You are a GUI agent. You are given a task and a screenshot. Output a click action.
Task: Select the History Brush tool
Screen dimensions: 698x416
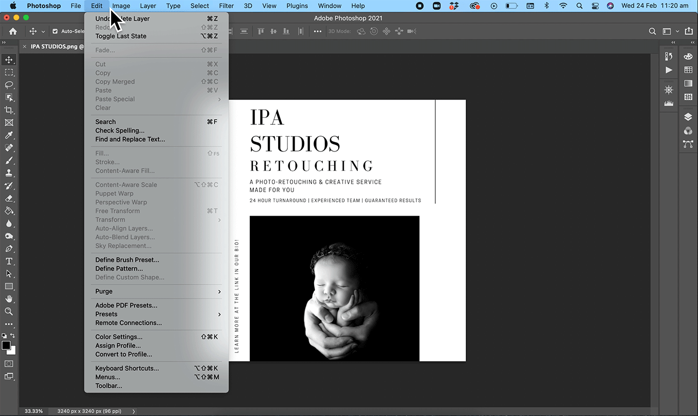click(x=9, y=185)
